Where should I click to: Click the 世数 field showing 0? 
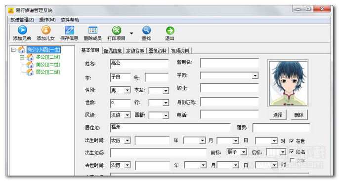pos(121,103)
